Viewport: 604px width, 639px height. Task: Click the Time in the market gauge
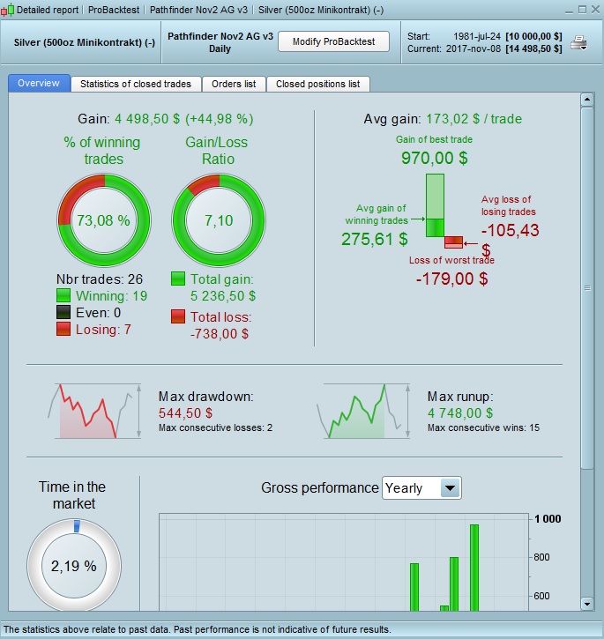click(x=74, y=565)
